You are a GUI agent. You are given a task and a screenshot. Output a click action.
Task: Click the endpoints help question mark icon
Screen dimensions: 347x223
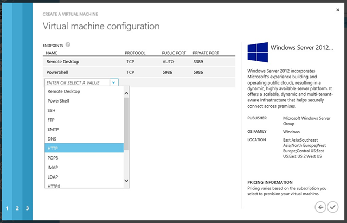pyautogui.click(x=68, y=44)
